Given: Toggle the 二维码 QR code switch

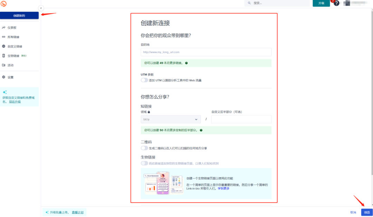Looking at the screenshot, I should pyautogui.click(x=144, y=148).
